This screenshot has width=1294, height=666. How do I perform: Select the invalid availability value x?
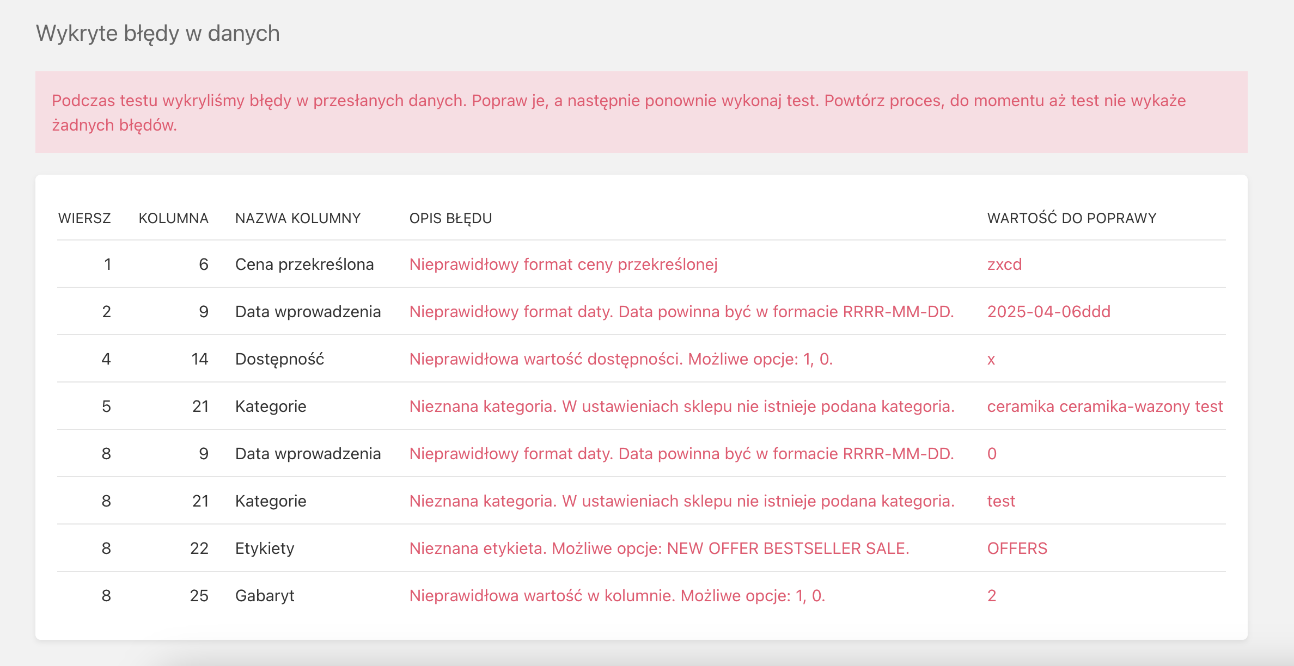coord(992,359)
